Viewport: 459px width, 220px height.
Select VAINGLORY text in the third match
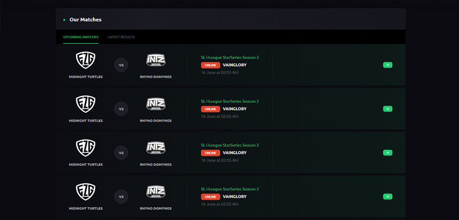click(235, 153)
